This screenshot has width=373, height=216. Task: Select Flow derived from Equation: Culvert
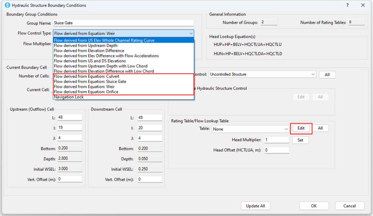point(87,76)
